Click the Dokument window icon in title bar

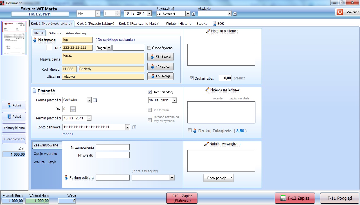click(x=3, y=3)
